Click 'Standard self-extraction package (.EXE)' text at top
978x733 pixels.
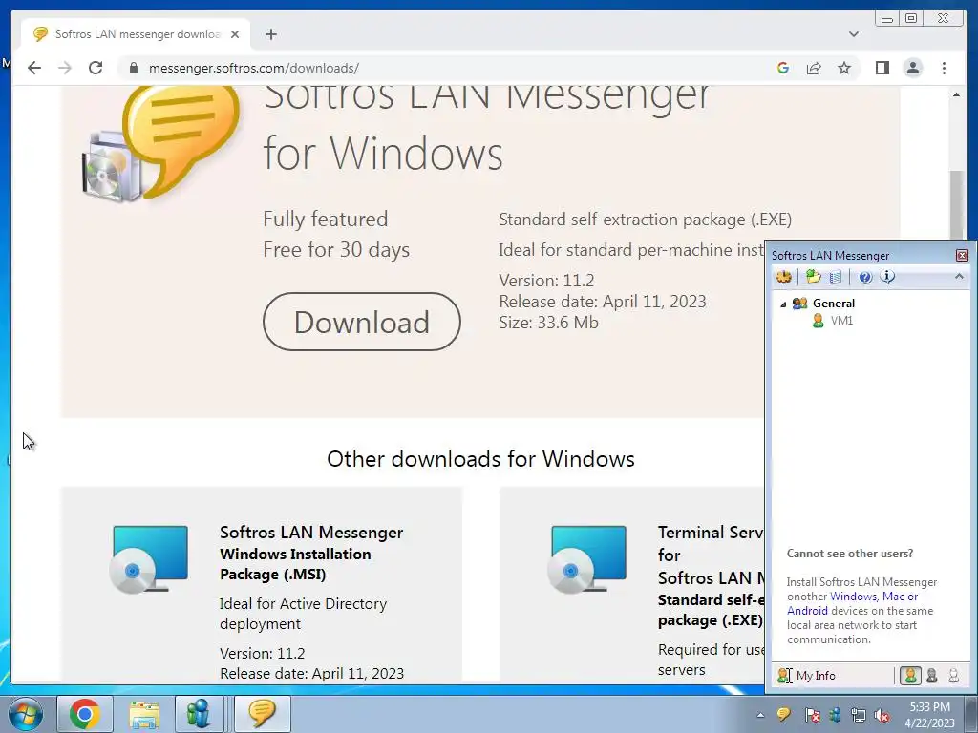pyautogui.click(x=645, y=220)
